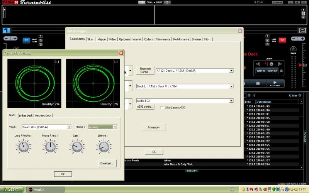Adjust the Phase / Anti knob
This screenshot has height=193, width=309.
tap(50, 147)
